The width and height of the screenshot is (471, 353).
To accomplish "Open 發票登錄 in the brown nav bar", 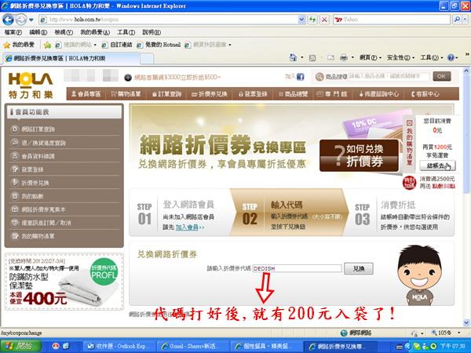I will pos(253,94).
